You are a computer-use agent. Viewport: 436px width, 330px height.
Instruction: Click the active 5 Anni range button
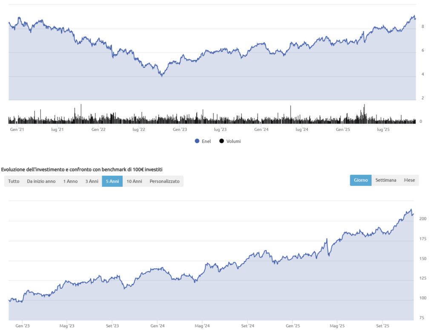[112, 181]
